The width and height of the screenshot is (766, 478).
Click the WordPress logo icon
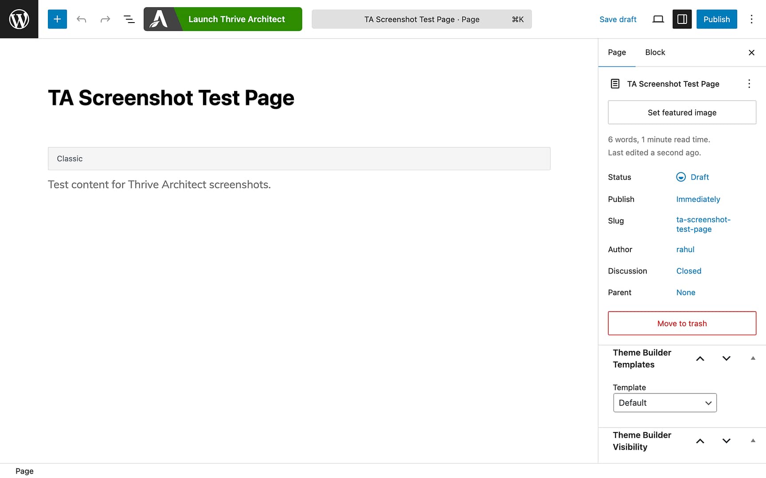point(19,19)
